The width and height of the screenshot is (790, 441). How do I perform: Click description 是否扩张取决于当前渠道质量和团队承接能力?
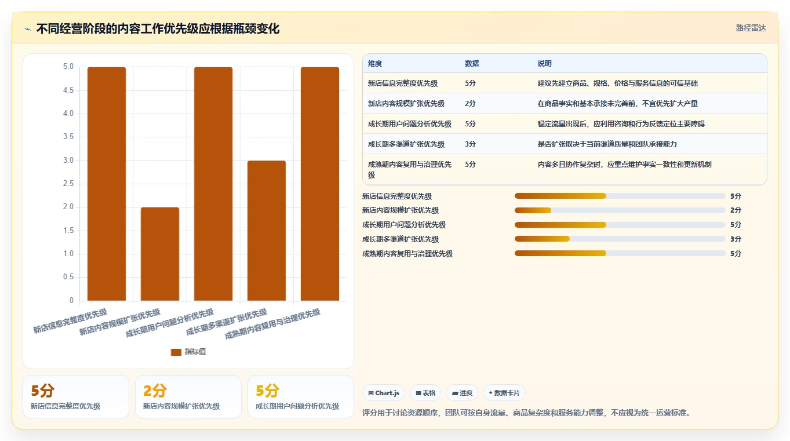point(607,144)
